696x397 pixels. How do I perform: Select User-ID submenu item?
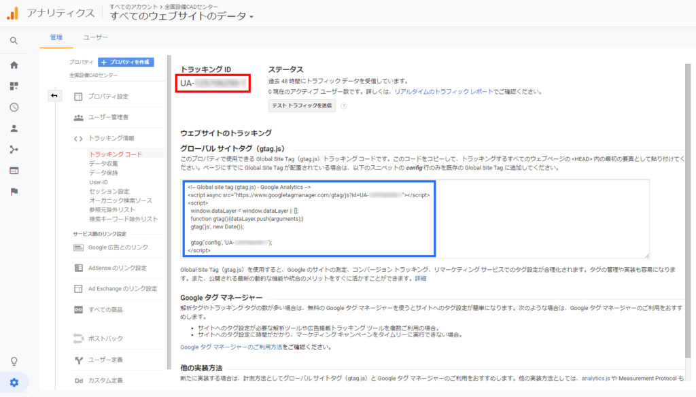(x=98, y=182)
